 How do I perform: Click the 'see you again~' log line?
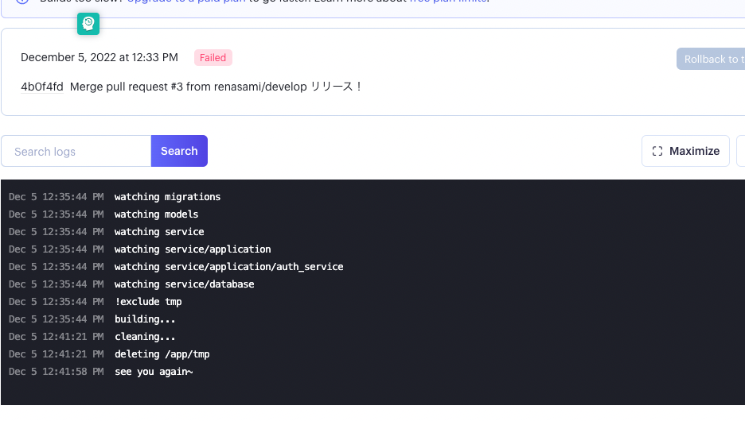pos(154,372)
